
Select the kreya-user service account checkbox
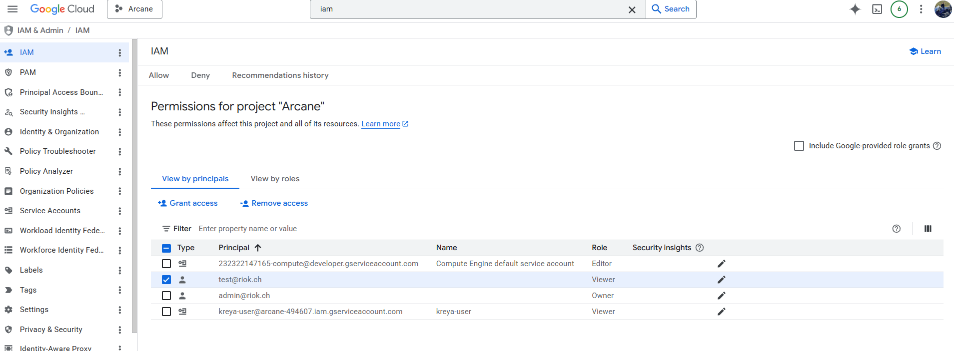(x=166, y=312)
